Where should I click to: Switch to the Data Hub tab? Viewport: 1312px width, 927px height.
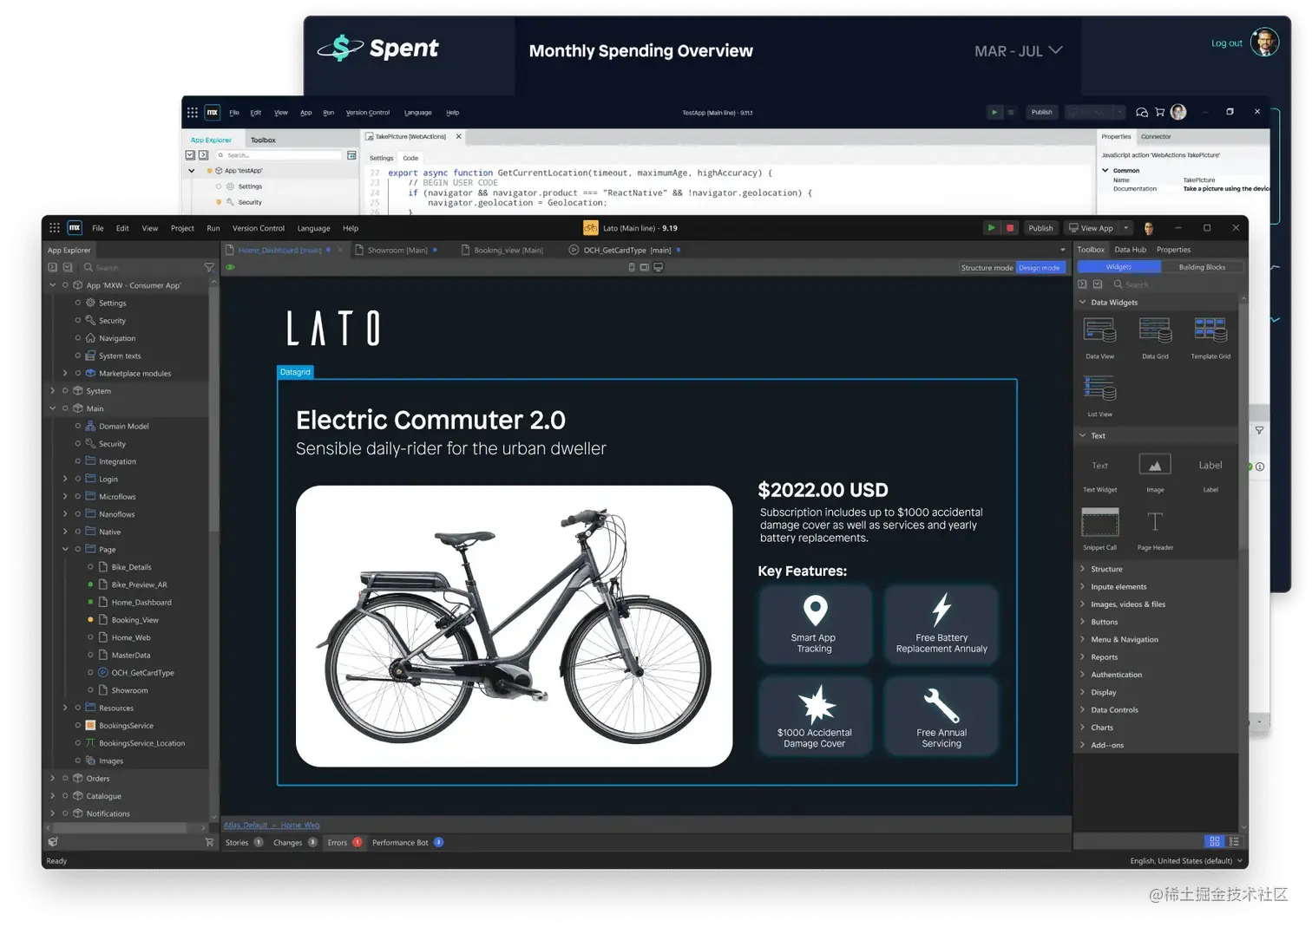[1130, 250]
